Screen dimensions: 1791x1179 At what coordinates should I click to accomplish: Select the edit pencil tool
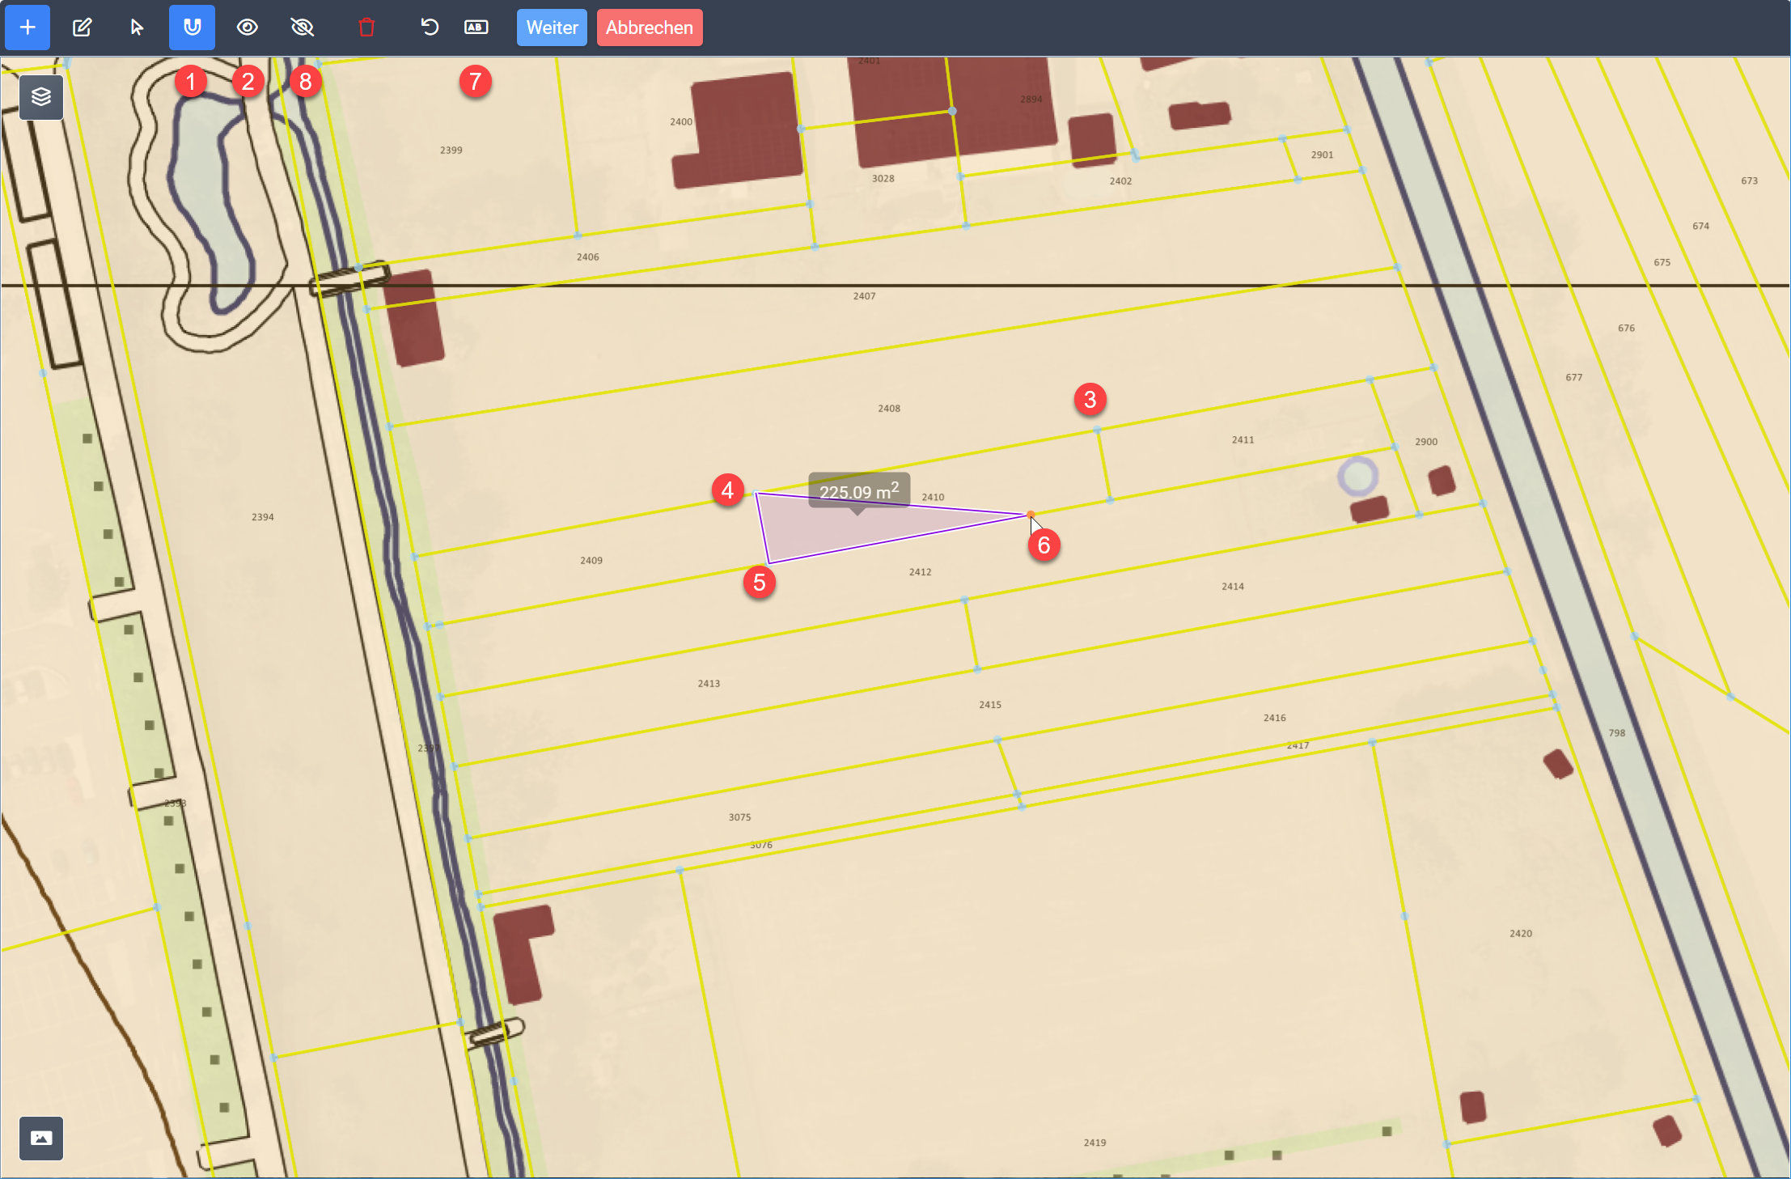(x=82, y=28)
